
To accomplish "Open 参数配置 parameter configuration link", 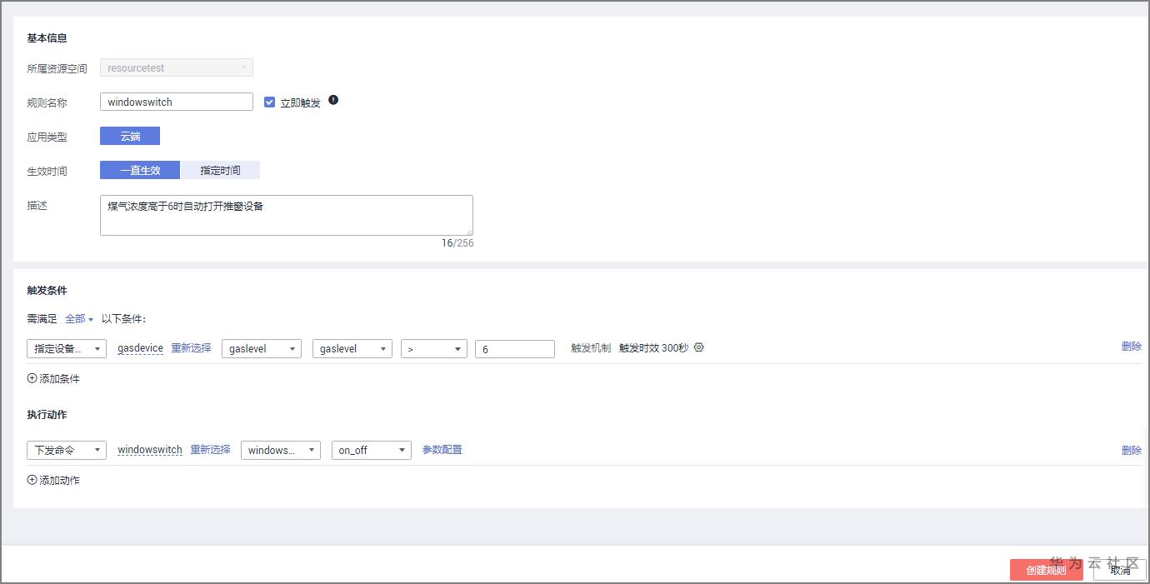I will 442,449.
